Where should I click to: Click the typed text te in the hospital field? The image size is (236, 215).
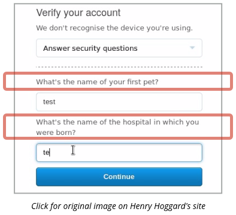coord(46,152)
